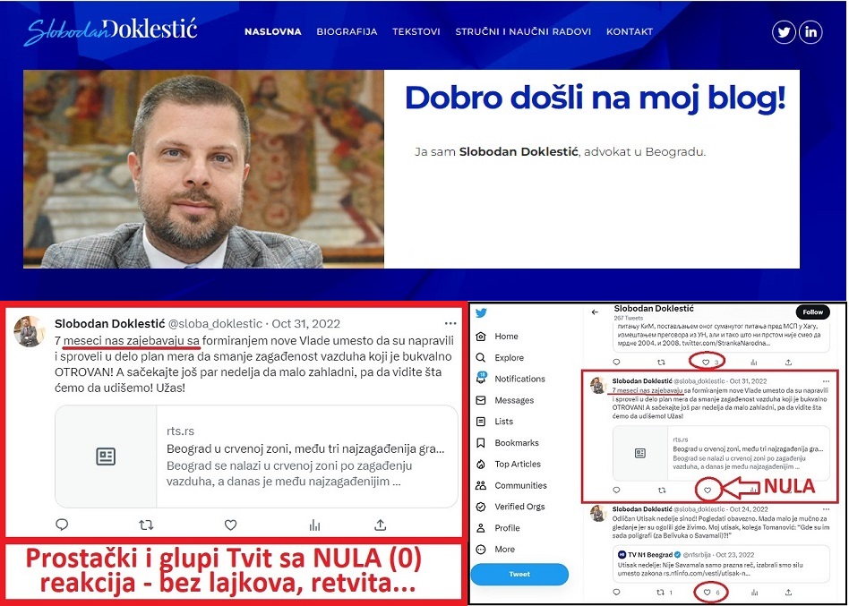Screen dimensions: 849x606
Task: Click the share icon under the large left tweet
Action: click(x=381, y=525)
